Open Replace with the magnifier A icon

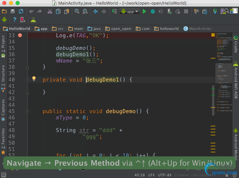pyautogui.click(x=85, y=11)
